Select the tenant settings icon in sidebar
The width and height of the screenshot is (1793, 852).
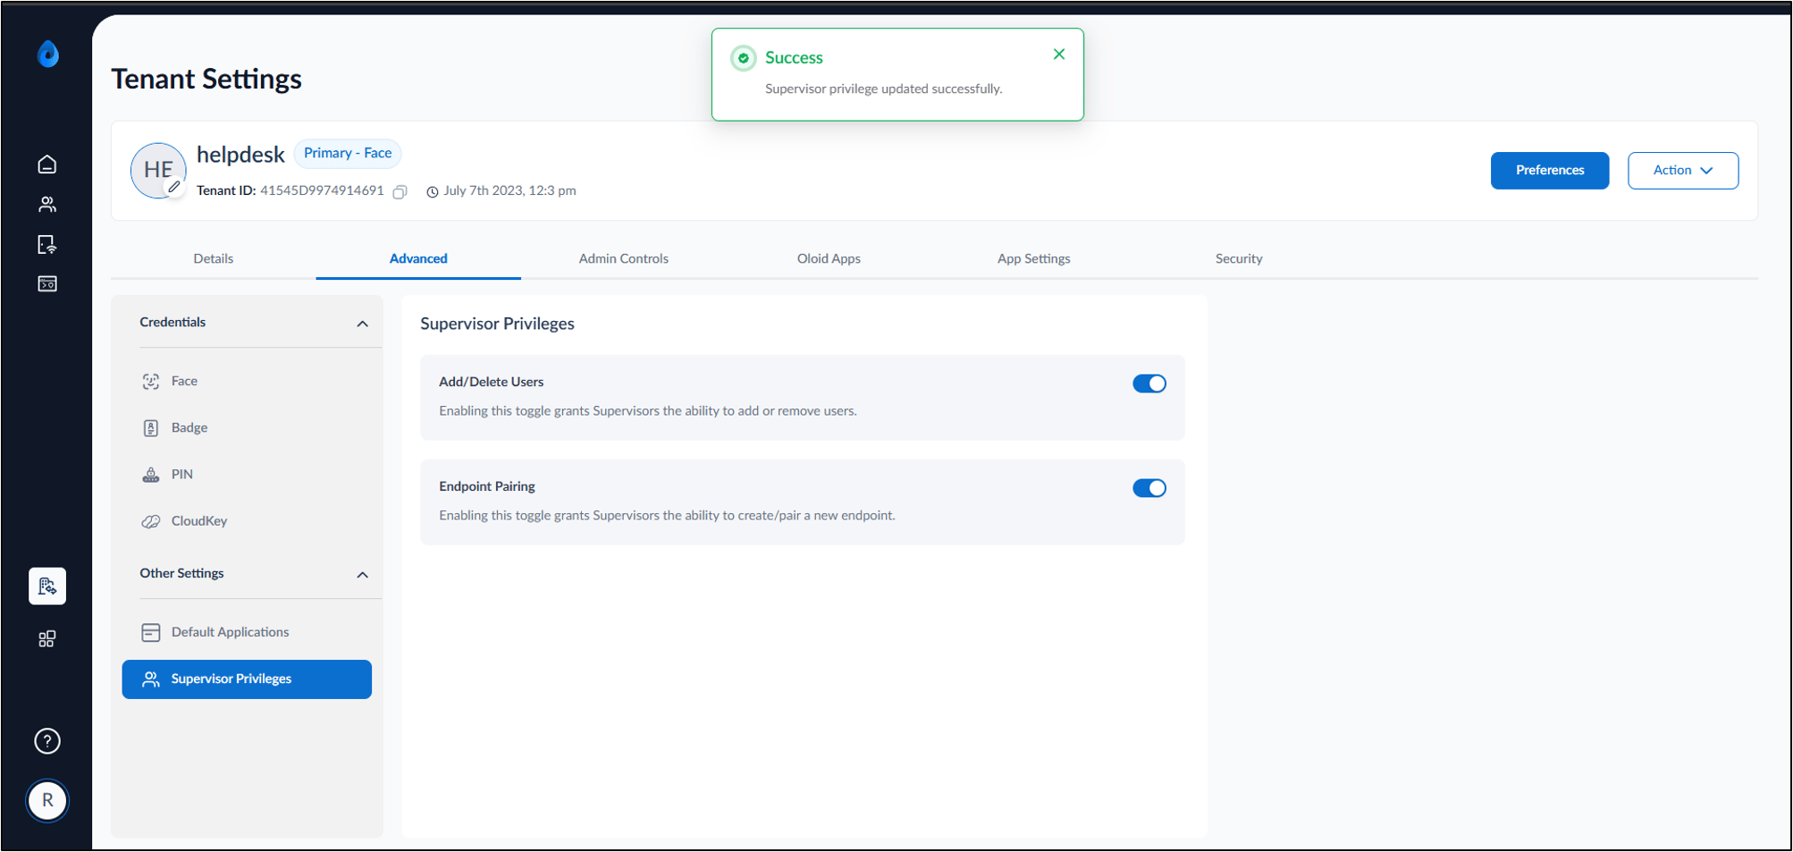[x=47, y=586]
